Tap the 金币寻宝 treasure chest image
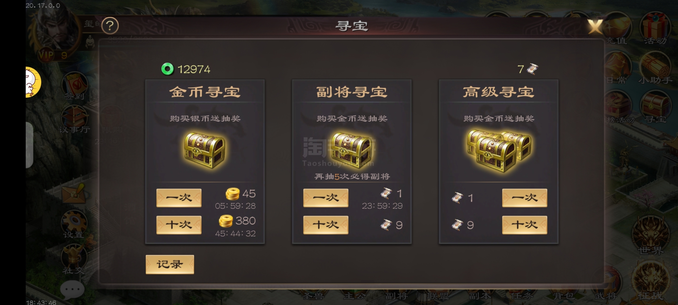The image size is (678, 305). [x=205, y=150]
